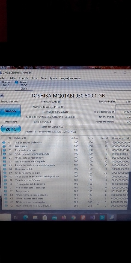
Task: Open the Mail app from the taskbar
Action: [54, 218]
